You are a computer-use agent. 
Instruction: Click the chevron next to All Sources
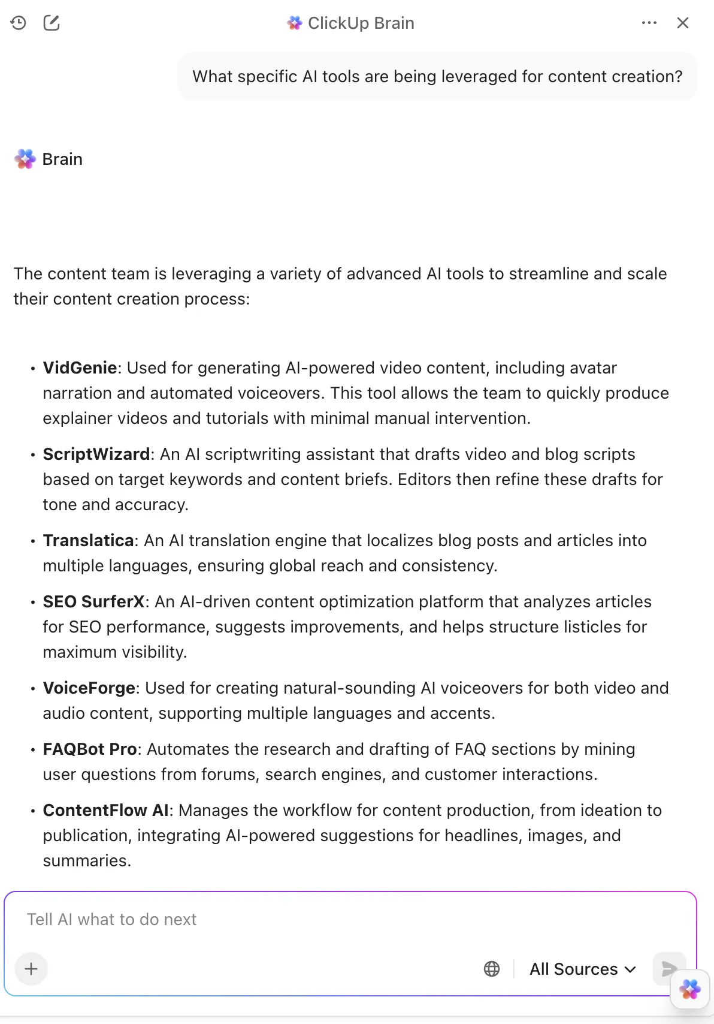pyautogui.click(x=630, y=969)
